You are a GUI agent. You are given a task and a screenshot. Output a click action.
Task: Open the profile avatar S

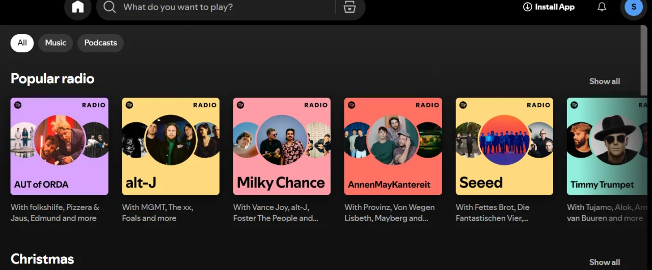point(634,7)
